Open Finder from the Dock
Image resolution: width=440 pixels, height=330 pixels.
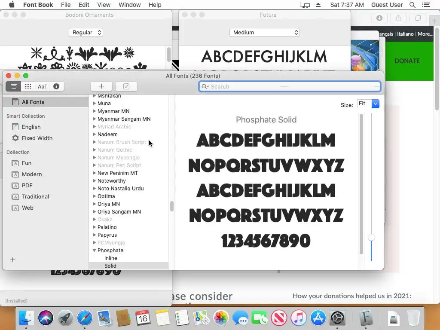[x=26, y=318]
